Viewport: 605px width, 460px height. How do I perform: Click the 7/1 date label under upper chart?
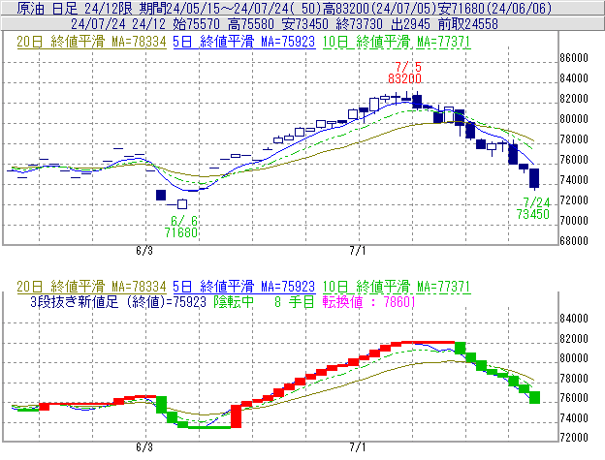click(358, 251)
